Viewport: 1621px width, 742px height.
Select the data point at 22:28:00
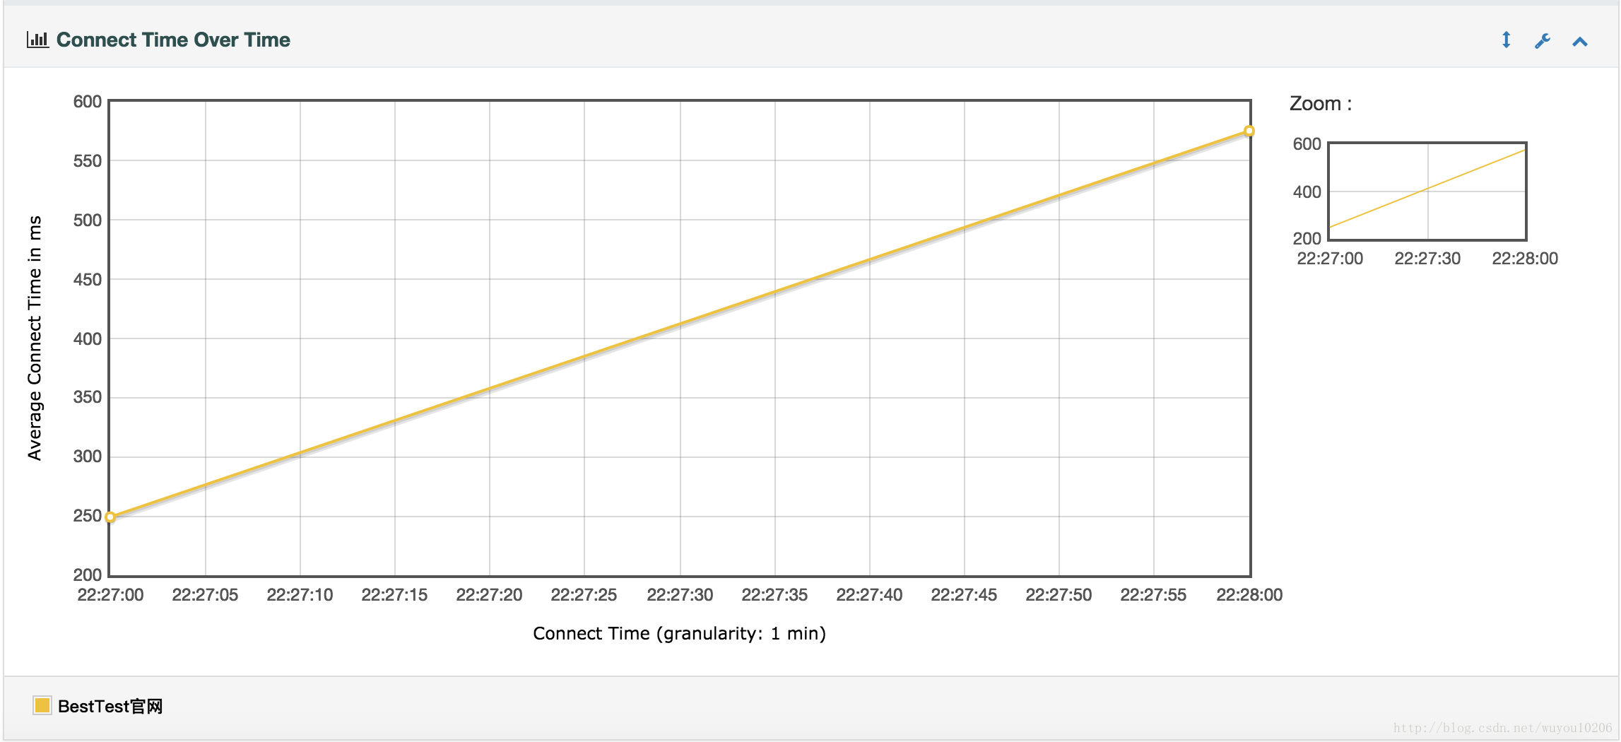point(1249,131)
